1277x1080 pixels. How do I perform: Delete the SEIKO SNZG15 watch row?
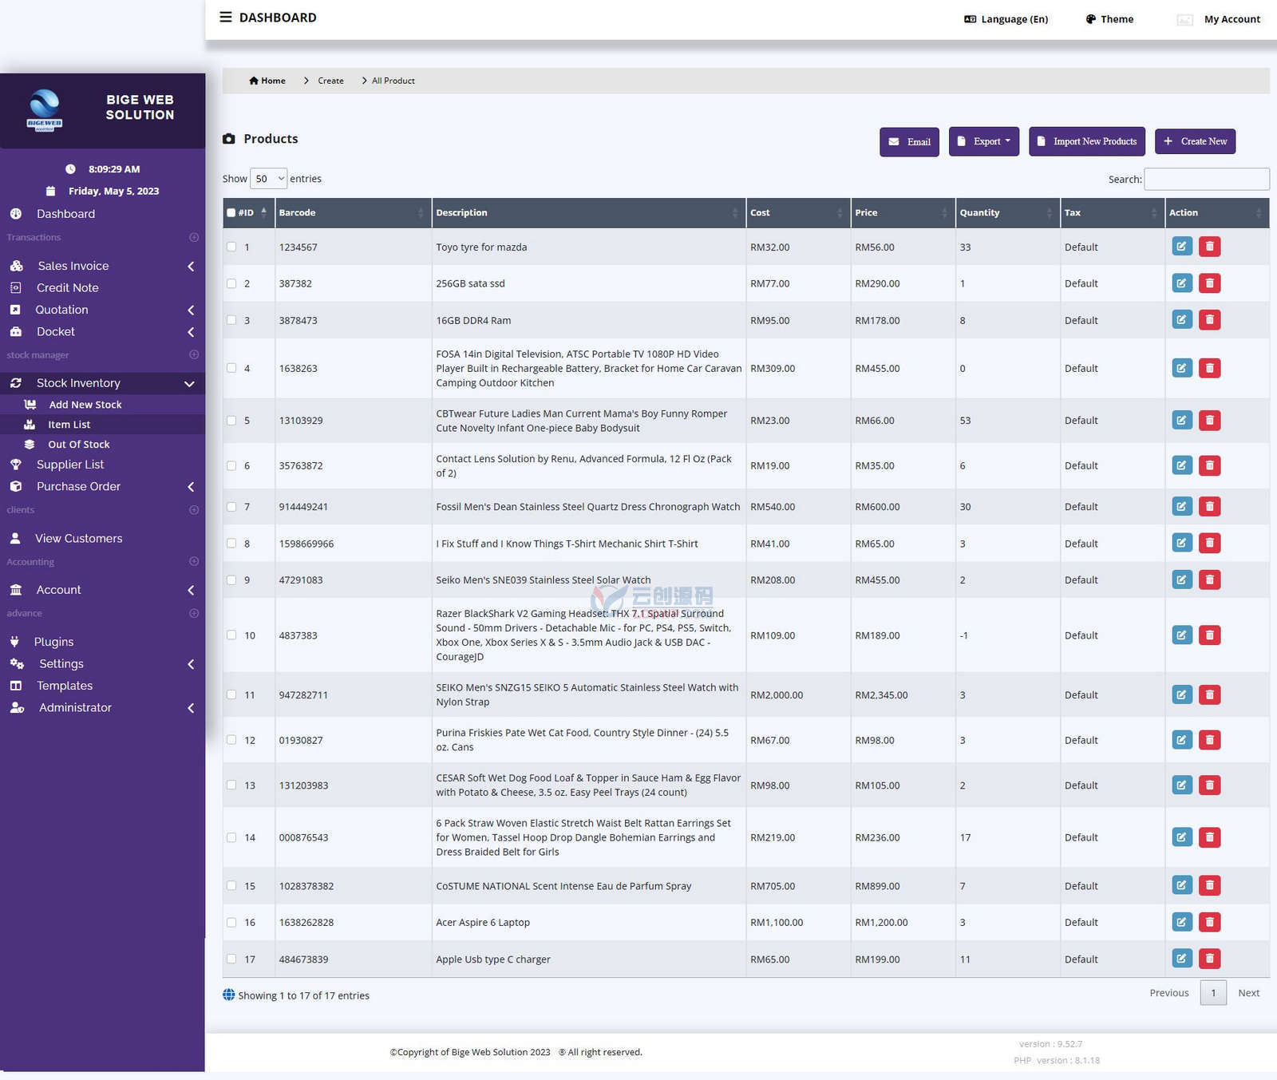1210,694
